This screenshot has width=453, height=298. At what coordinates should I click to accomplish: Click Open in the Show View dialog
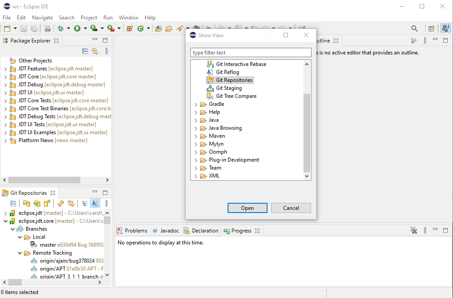tap(247, 208)
